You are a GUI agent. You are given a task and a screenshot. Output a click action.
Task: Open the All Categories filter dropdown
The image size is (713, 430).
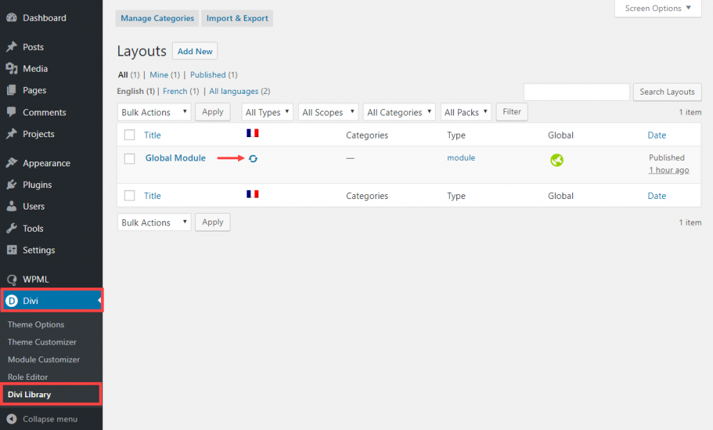399,112
